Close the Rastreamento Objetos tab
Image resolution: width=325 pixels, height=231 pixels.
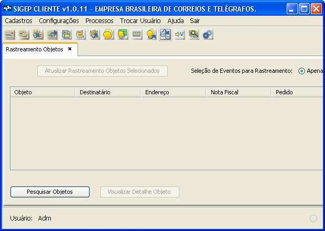coord(70,49)
